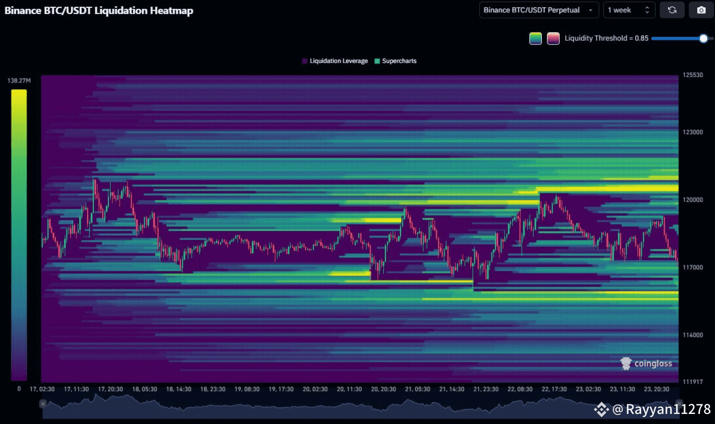Click the 19, 08:30 time axis label

pyautogui.click(x=246, y=389)
